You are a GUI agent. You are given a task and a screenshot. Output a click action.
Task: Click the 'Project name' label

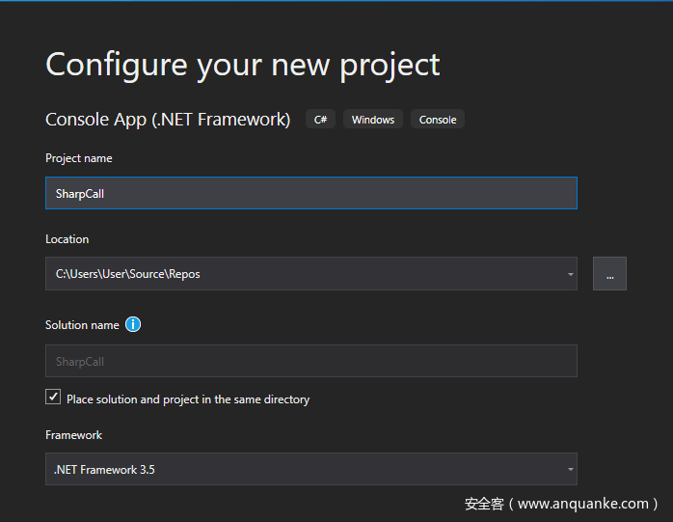click(79, 158)
